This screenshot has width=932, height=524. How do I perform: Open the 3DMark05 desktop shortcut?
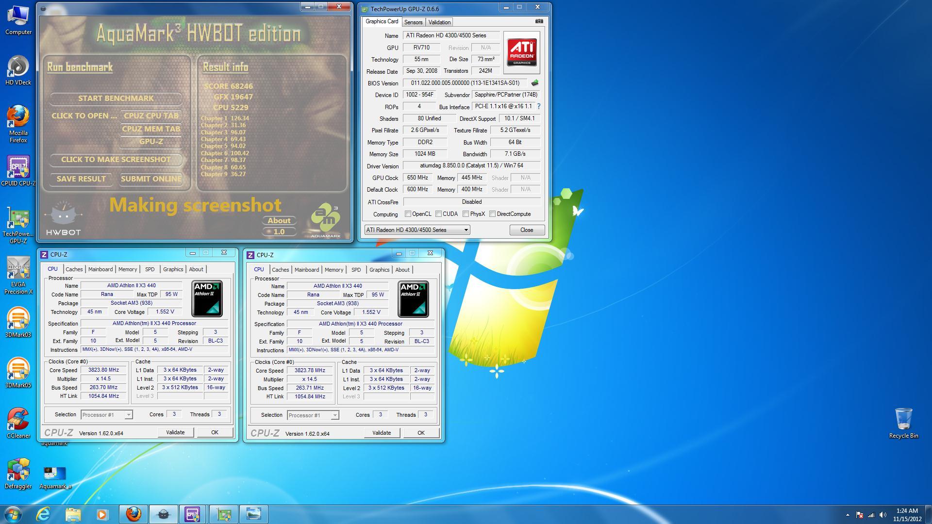(18, 374)
